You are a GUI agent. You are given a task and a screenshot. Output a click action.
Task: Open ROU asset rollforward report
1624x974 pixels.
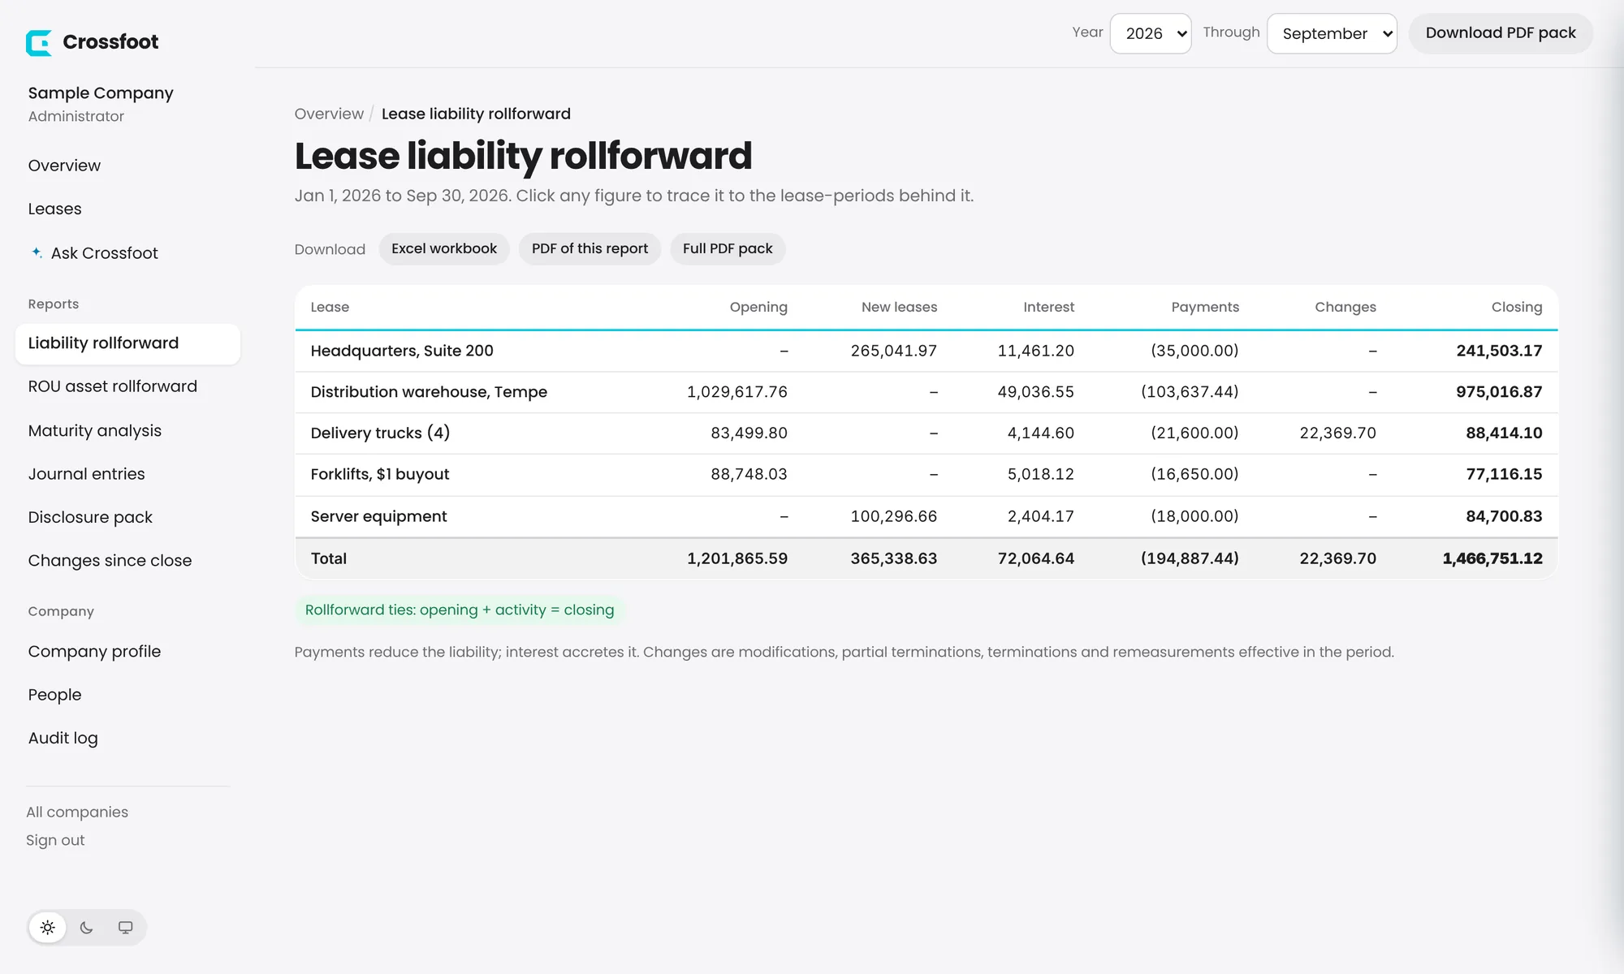coord(113,386)
